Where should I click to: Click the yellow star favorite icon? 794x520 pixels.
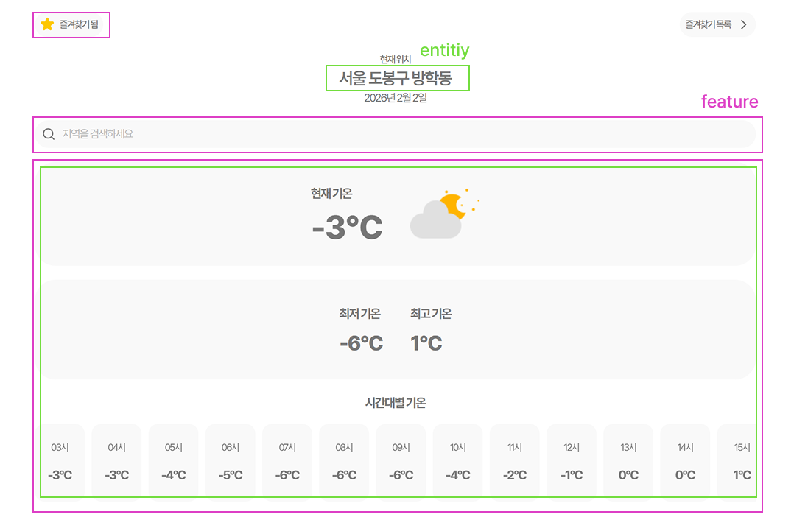[46, 24]
